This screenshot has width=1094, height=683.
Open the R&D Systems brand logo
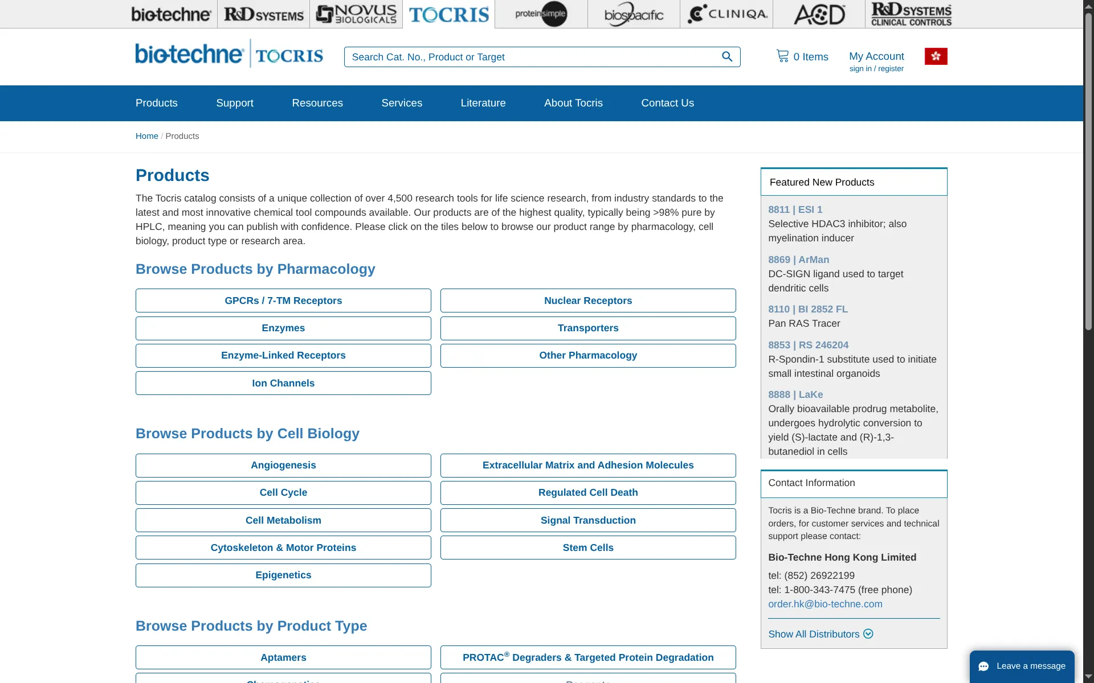click(263, 14)
